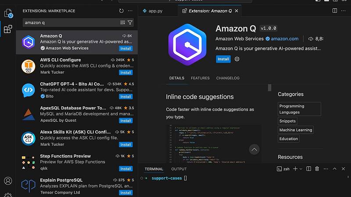The image size is (351, 197).
Task: Install Alexa Skills Kit CLI Configure
Action: click(125, 145)
